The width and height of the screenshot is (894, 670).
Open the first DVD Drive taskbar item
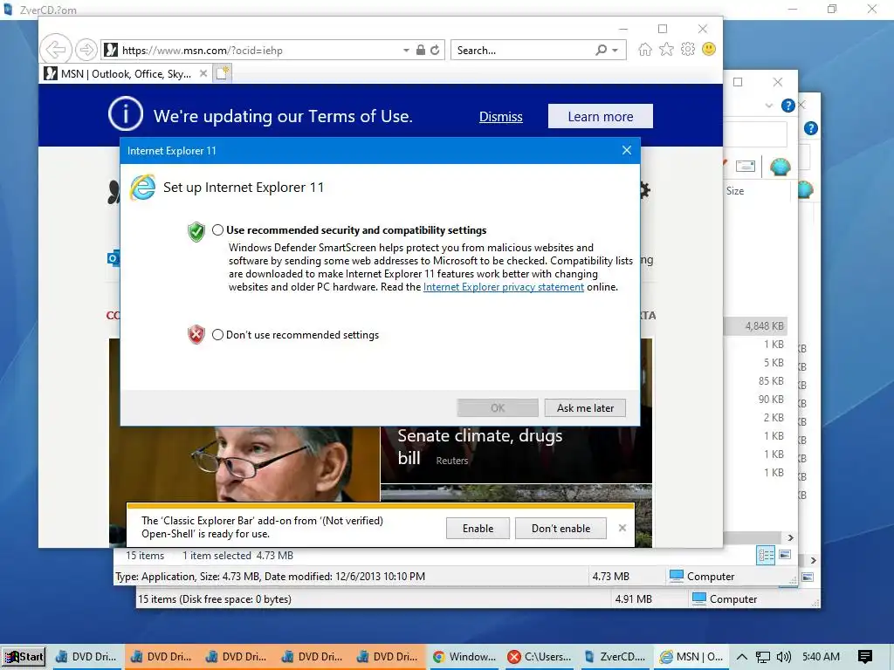point(86,657)
